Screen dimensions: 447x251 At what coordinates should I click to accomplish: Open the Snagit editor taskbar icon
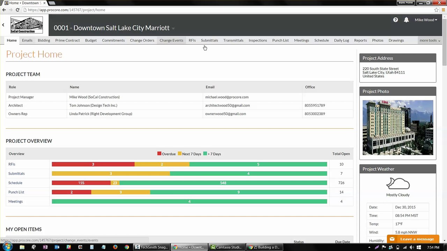coord(68,247)
